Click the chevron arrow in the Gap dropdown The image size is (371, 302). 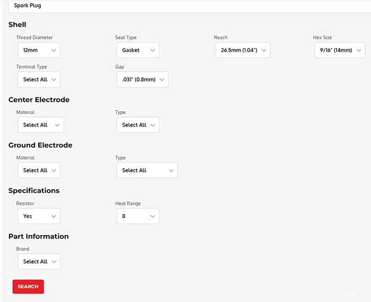162,79
